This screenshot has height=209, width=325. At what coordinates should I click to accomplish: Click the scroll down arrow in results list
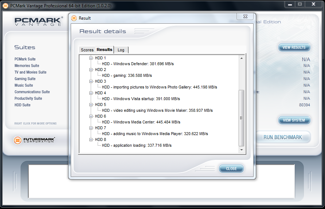[x=242, y=150]
